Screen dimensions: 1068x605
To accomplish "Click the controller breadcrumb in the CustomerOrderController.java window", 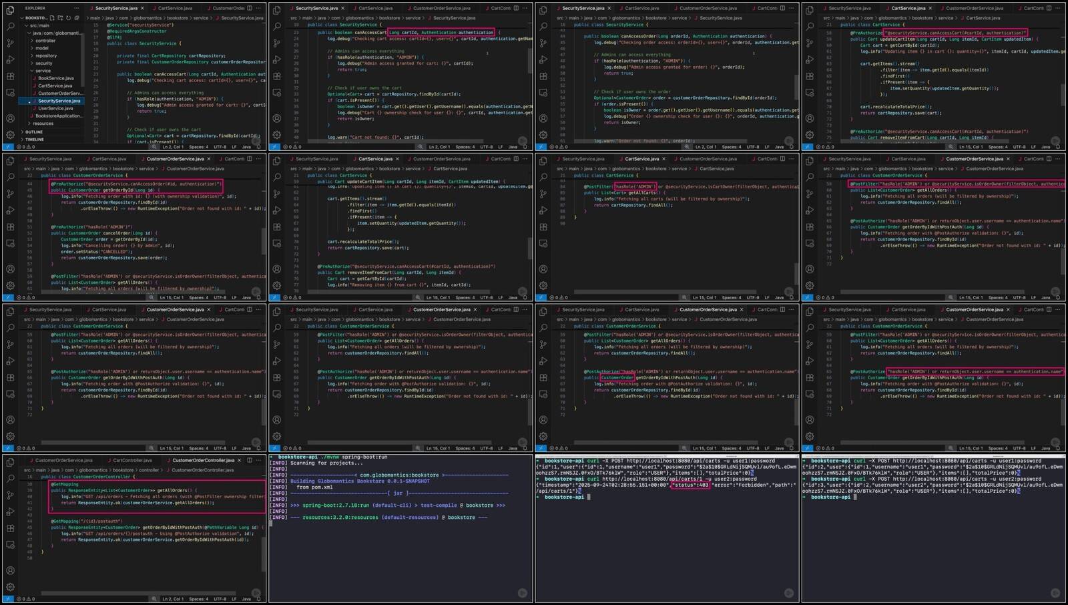I will coord(150,470).
